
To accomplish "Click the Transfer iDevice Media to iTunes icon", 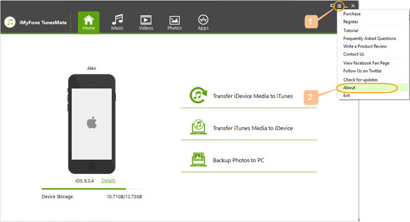I will tap(198, 95).
